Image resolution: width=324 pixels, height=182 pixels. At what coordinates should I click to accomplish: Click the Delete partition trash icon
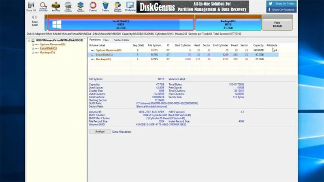coord(105,6)
